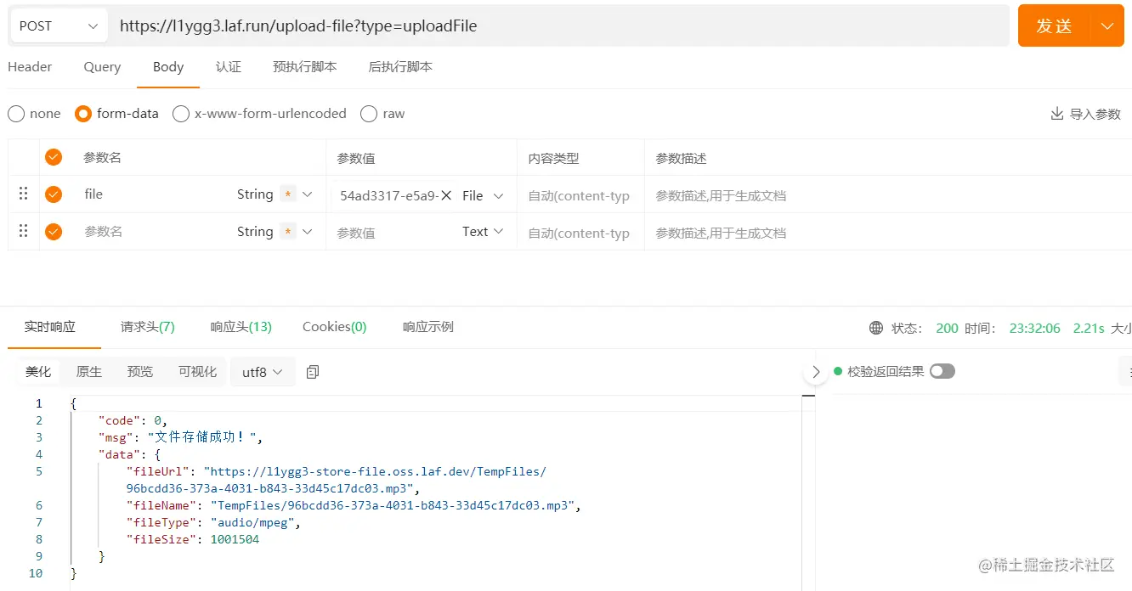
Task: Click the required asterisk on the file row
Action: point(288,194)
